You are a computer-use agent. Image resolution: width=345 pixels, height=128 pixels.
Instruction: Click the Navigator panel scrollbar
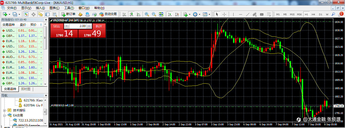[x=45, y=112]
